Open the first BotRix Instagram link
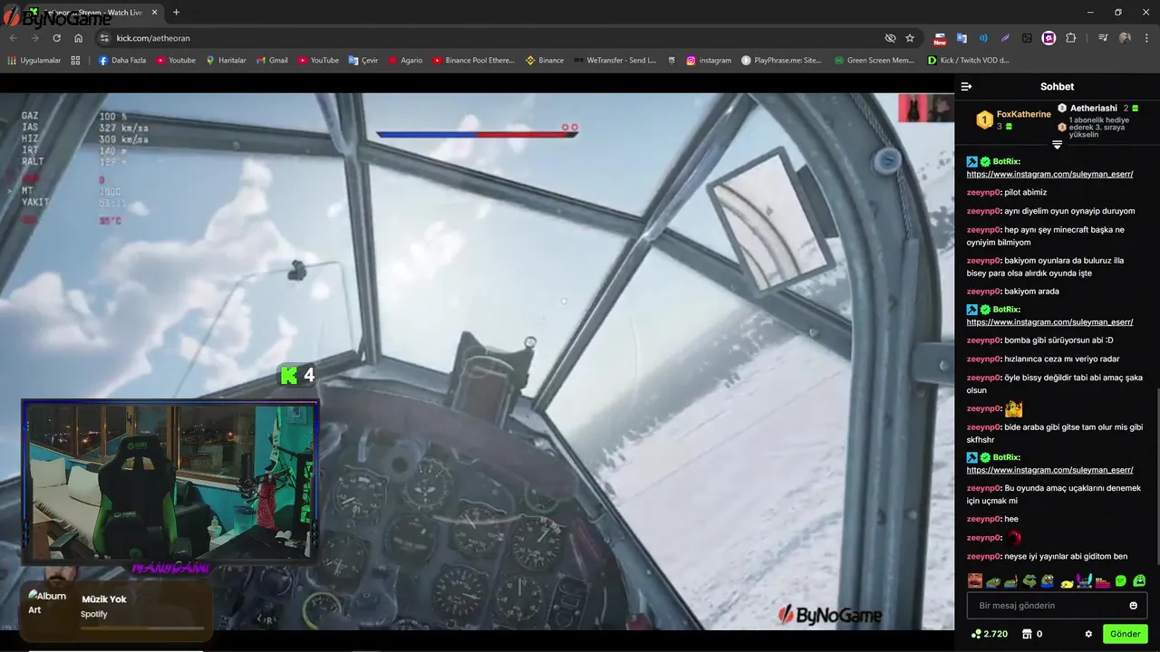Image resolution: width=1160 pixels, height=652 pixels. 1049,174
